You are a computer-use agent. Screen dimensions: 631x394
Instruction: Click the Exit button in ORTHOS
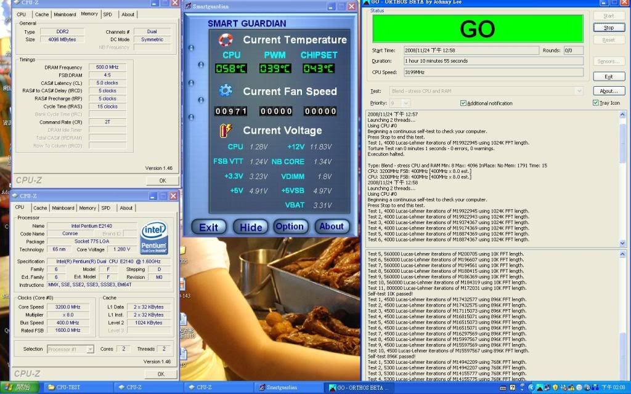click(x=609, y=76)
